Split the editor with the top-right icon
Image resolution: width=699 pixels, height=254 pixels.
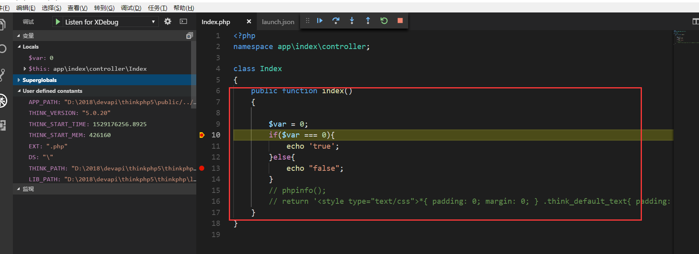tap(695, 22)
